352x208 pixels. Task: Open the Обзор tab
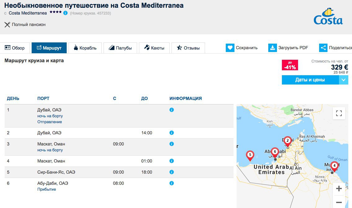coord(15,48)
